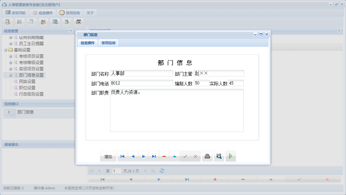346x195 pixels.
Task: Print the department record using the printer icon
Action: 207,156
